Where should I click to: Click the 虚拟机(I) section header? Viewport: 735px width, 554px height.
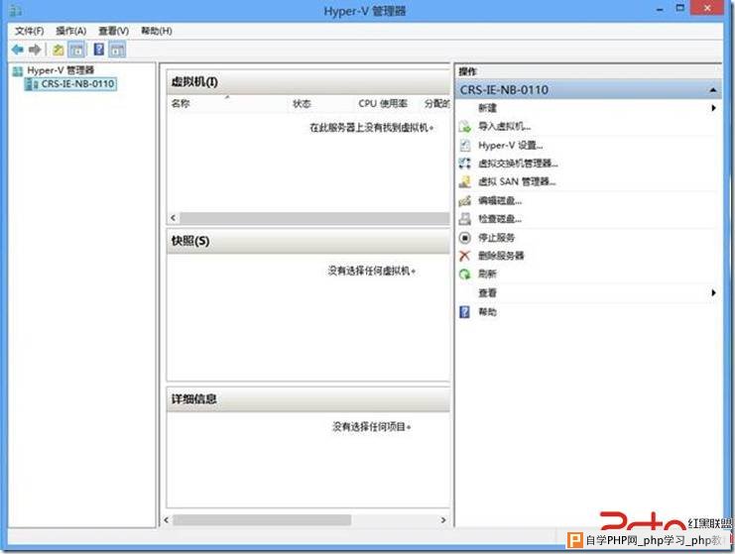pos(308,82)
